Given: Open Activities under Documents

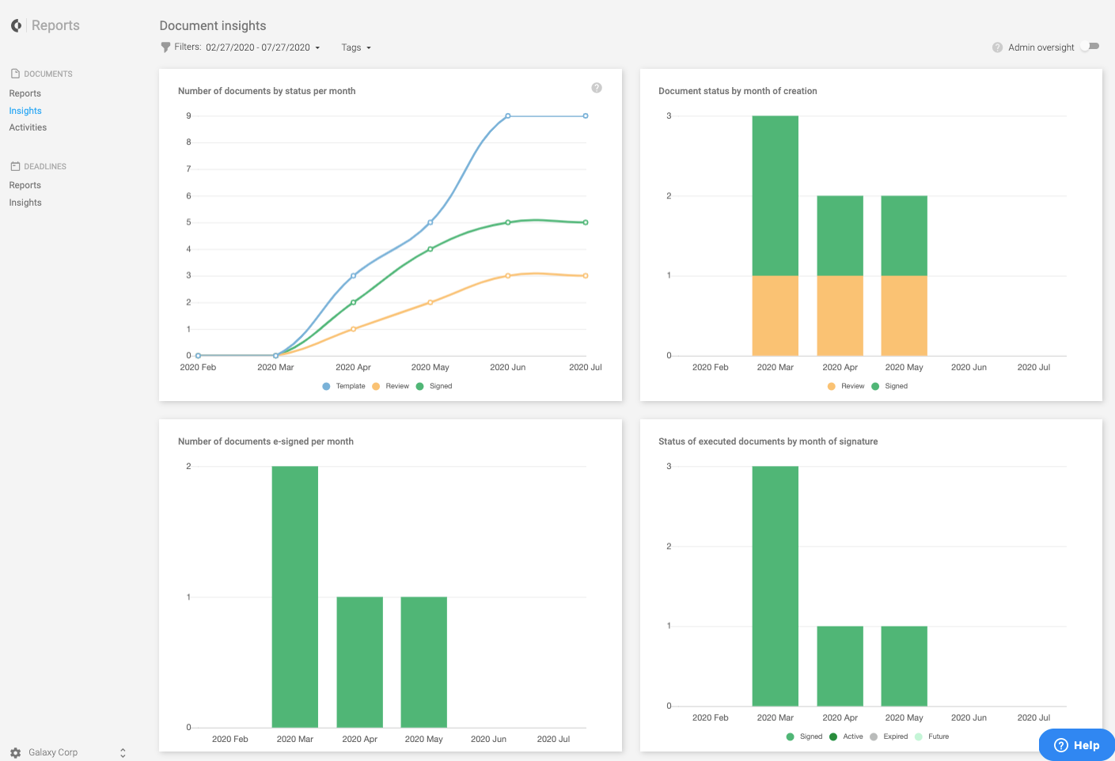Looking at the screenshot, I should click(28, 127).
